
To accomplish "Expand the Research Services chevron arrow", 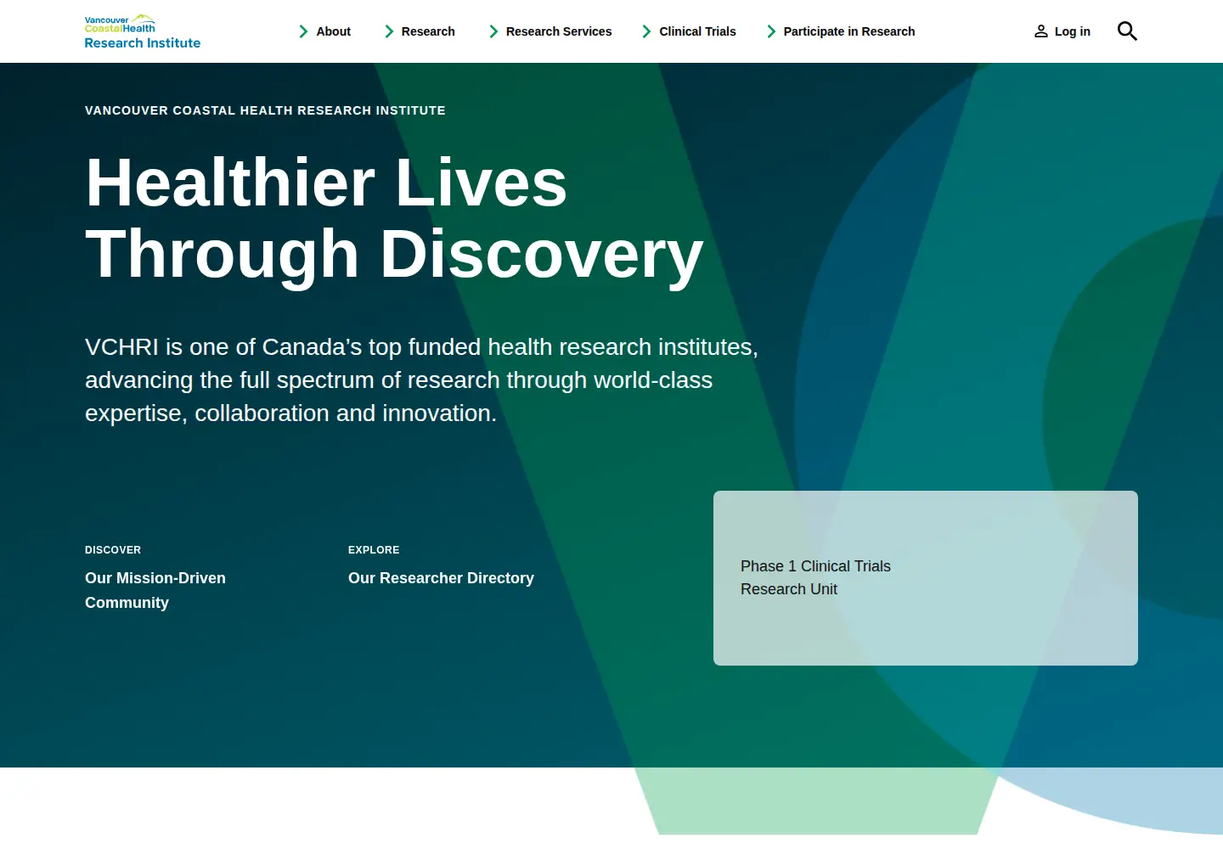I will [x=493, y=31].
